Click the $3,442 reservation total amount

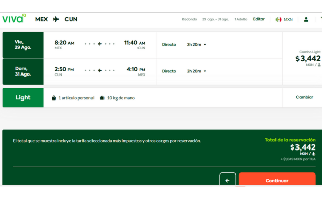pos(303,147)
